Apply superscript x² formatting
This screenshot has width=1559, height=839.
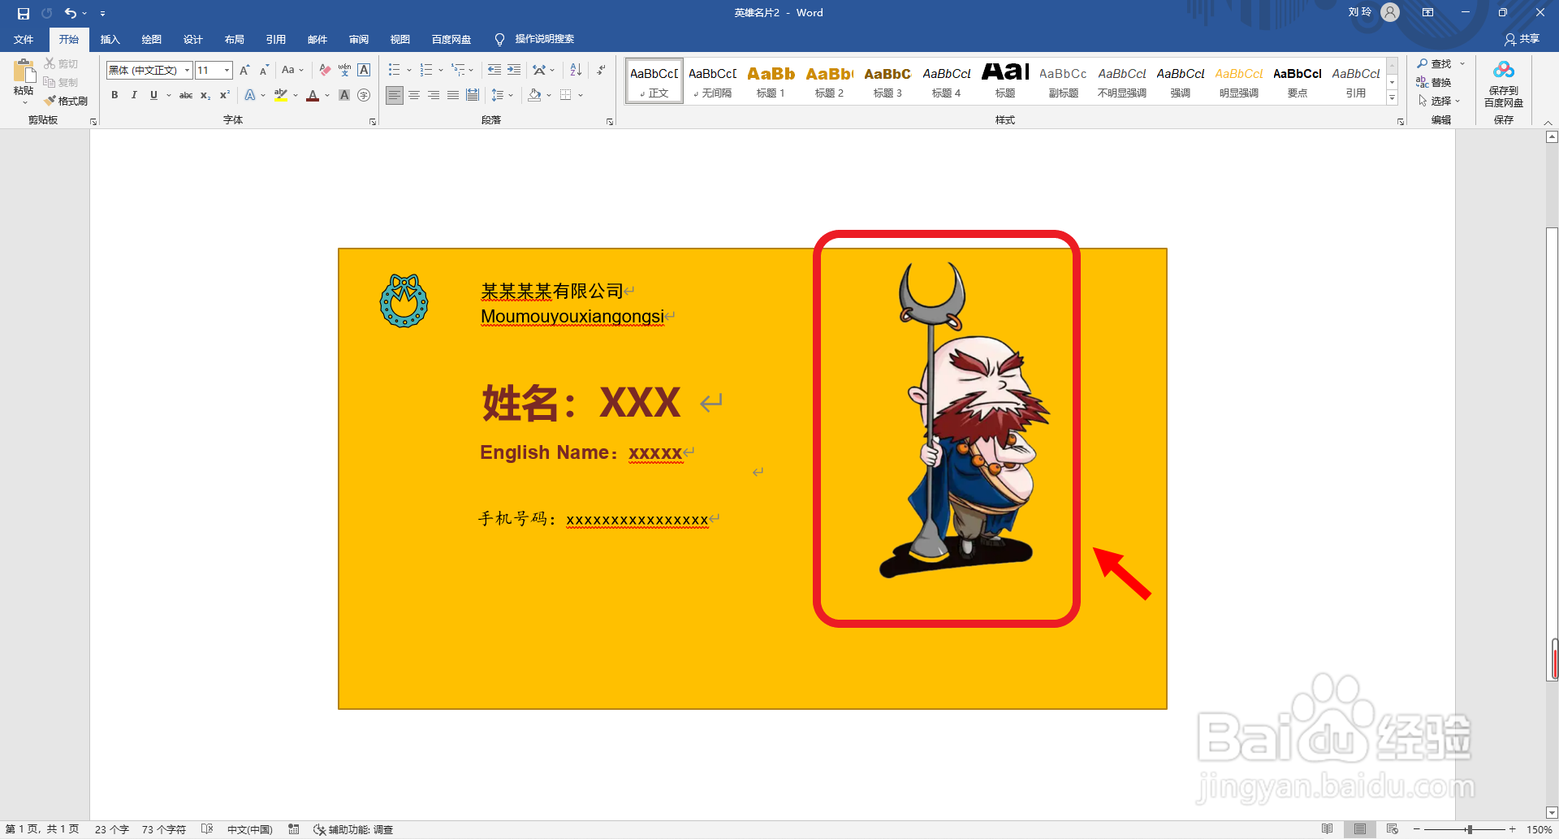pyautogui.click(x=225, y=95)
